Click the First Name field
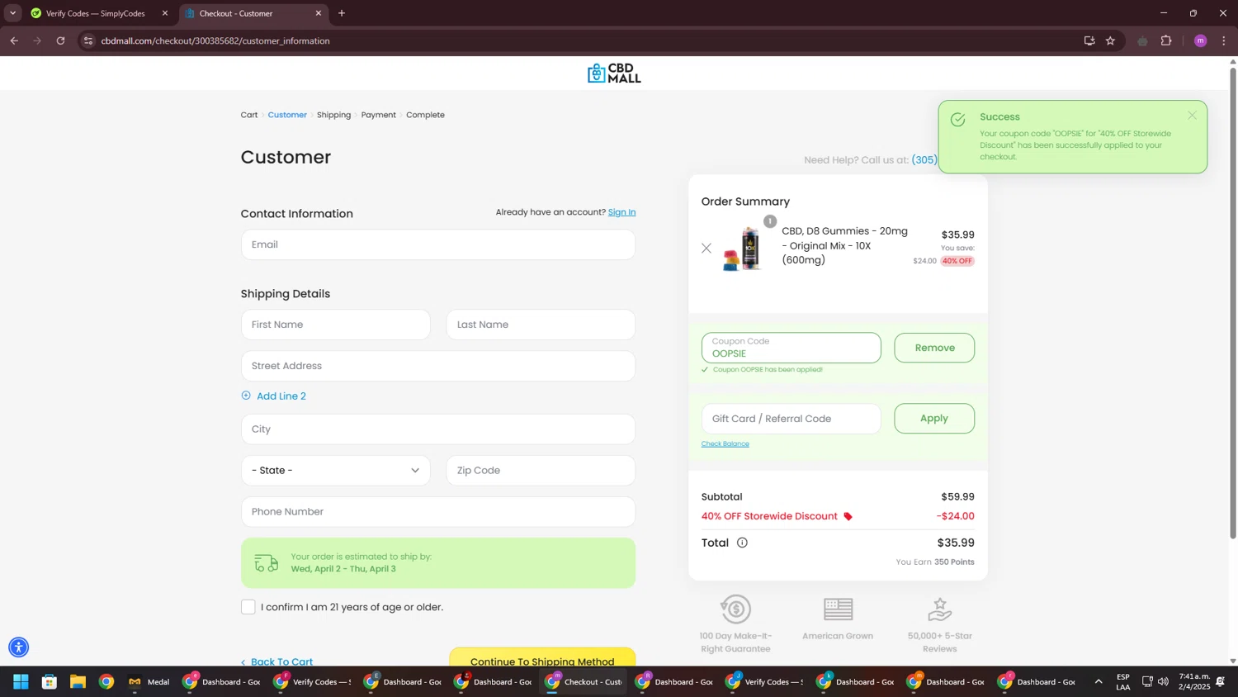This screenshot has width=1238, height=697. click(x=336, y=325)
